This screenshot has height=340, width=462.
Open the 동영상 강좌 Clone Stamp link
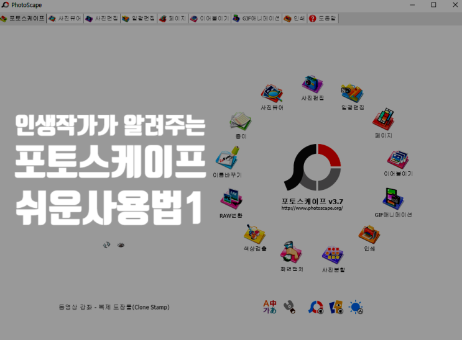coord(114,307)
